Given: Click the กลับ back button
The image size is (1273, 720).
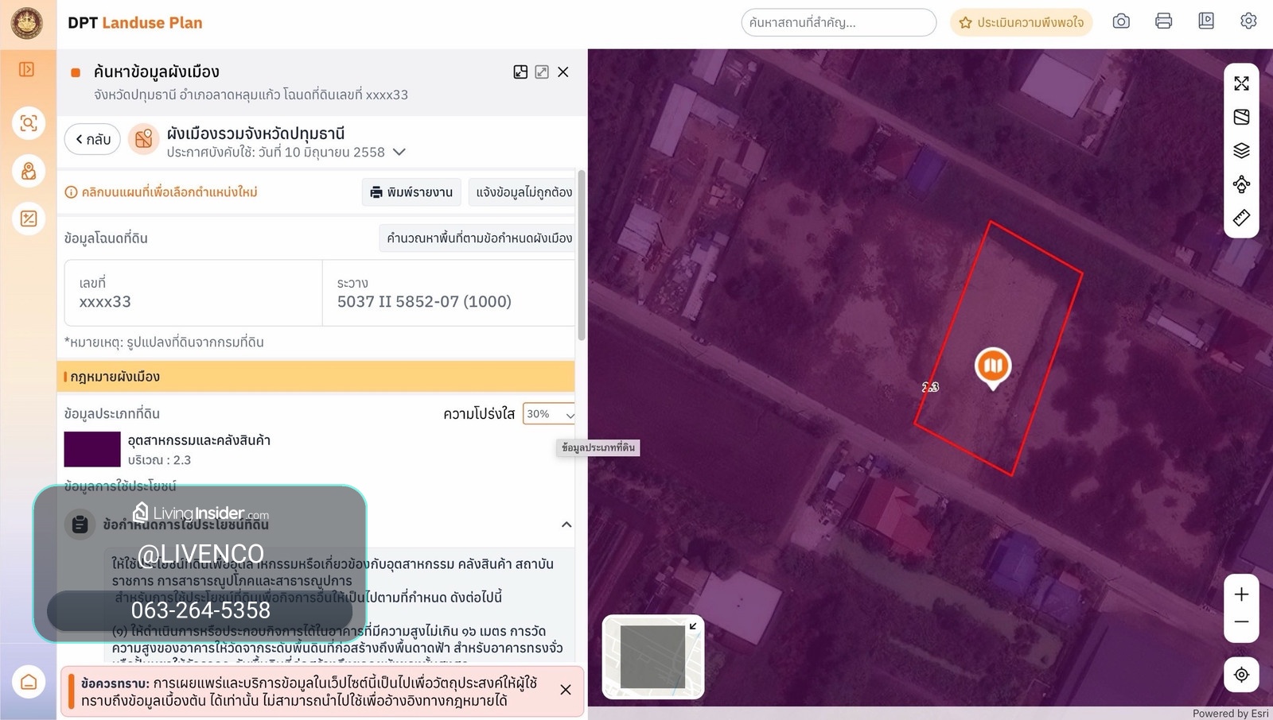Looking at the screenshot, I should coord(92,139).
